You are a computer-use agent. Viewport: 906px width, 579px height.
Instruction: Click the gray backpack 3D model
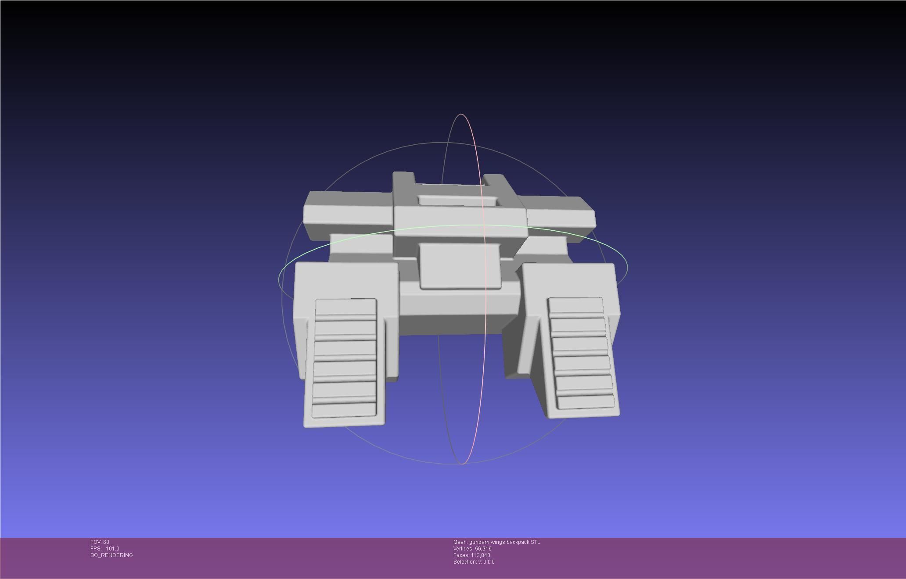pos(457,300)
